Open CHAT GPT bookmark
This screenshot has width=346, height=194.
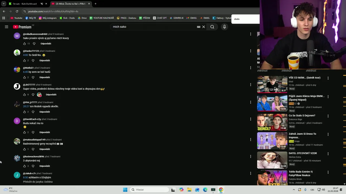pos(160,18)
